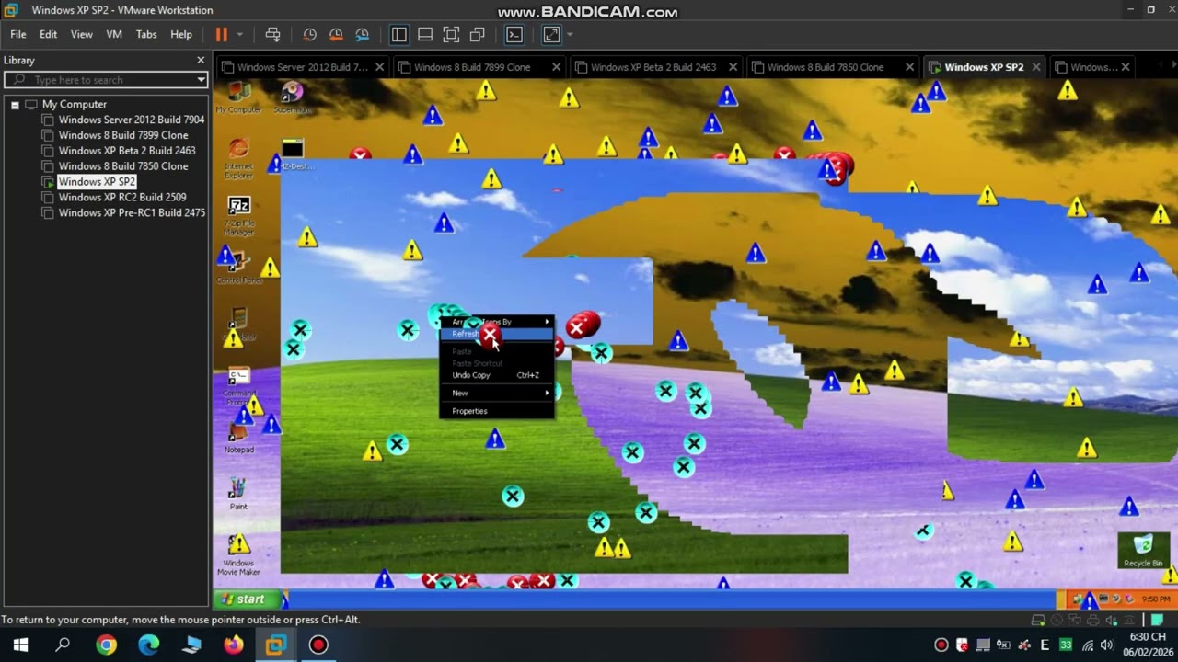Enter full screen mode icon
Screen dimensions: 1178x662
coord(451,35)
